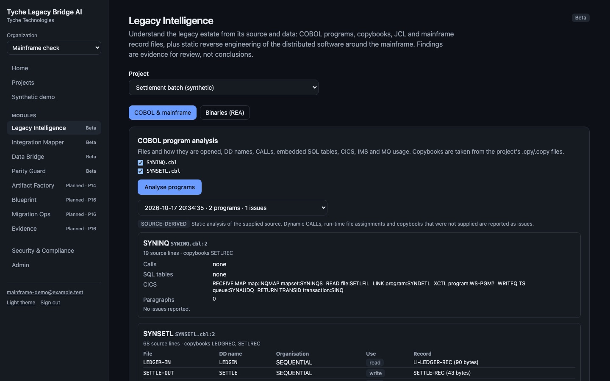Click the read use badge for LEDGER-IN
Viewport: 610px width, 381px height.
pyautogui.click(x=375, y=363)
